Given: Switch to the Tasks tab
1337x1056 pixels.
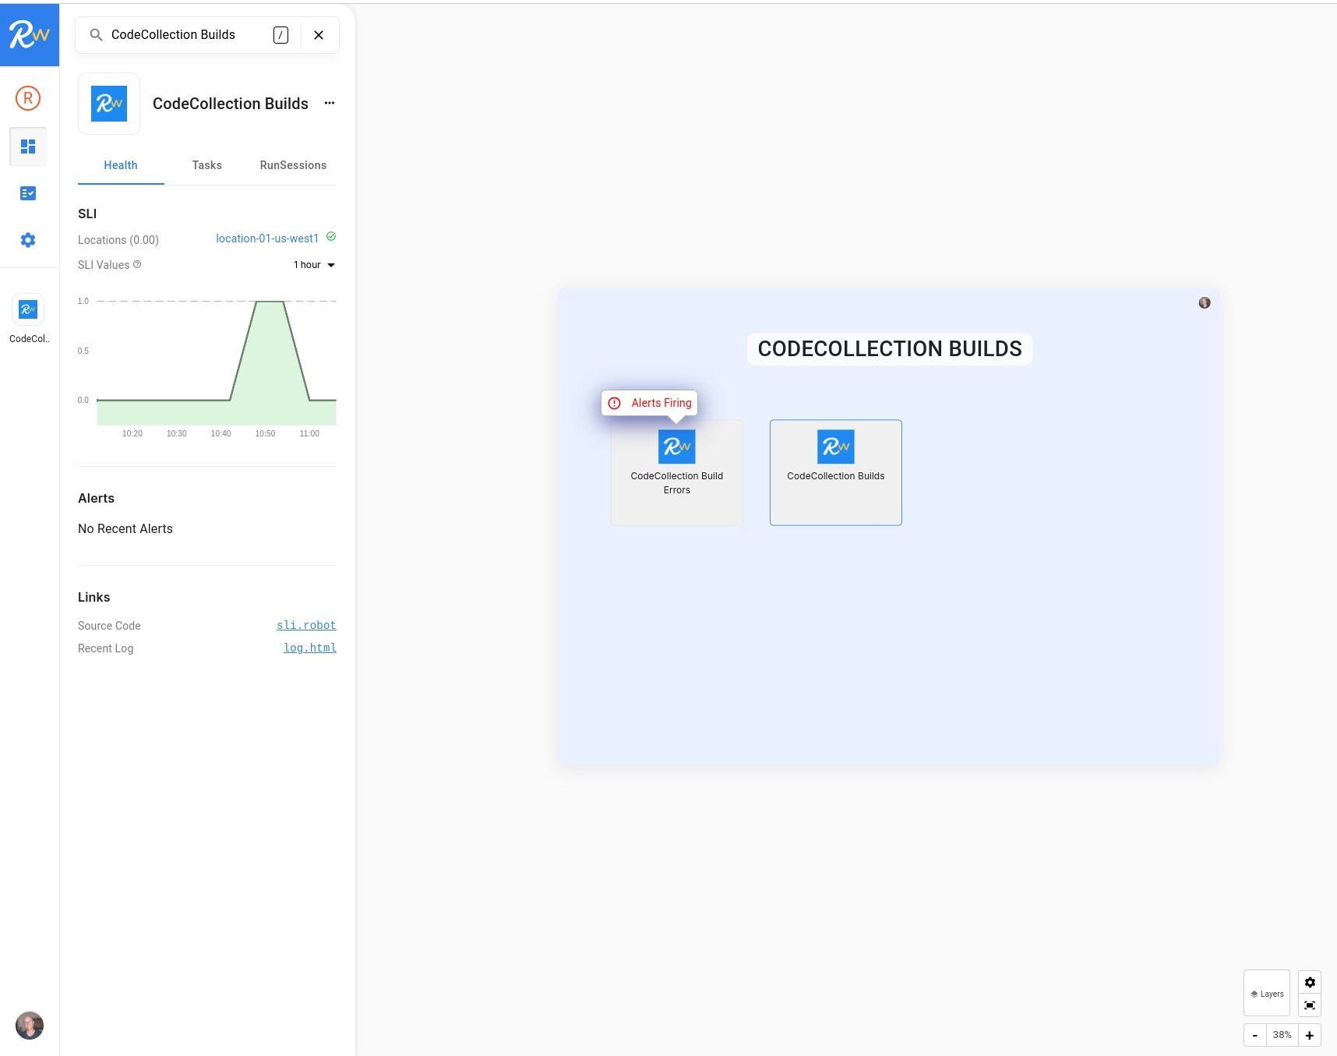Looking at the screenshot, I should coord(207,165).
